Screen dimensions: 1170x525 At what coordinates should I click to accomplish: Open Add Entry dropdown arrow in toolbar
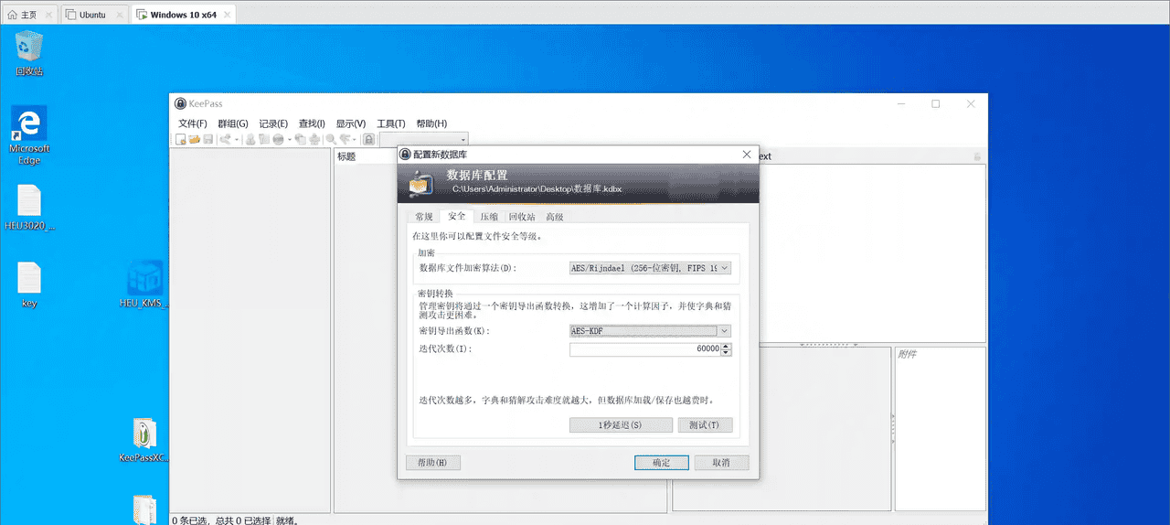pos(237,139)
